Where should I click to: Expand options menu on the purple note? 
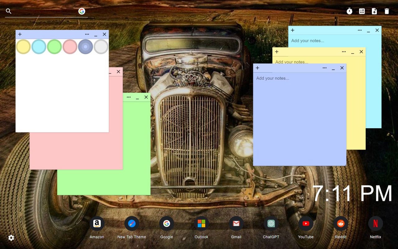[325, 68]
